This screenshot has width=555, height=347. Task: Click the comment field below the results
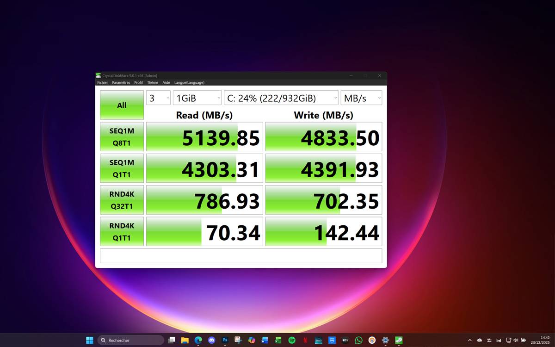click(240, 255)
